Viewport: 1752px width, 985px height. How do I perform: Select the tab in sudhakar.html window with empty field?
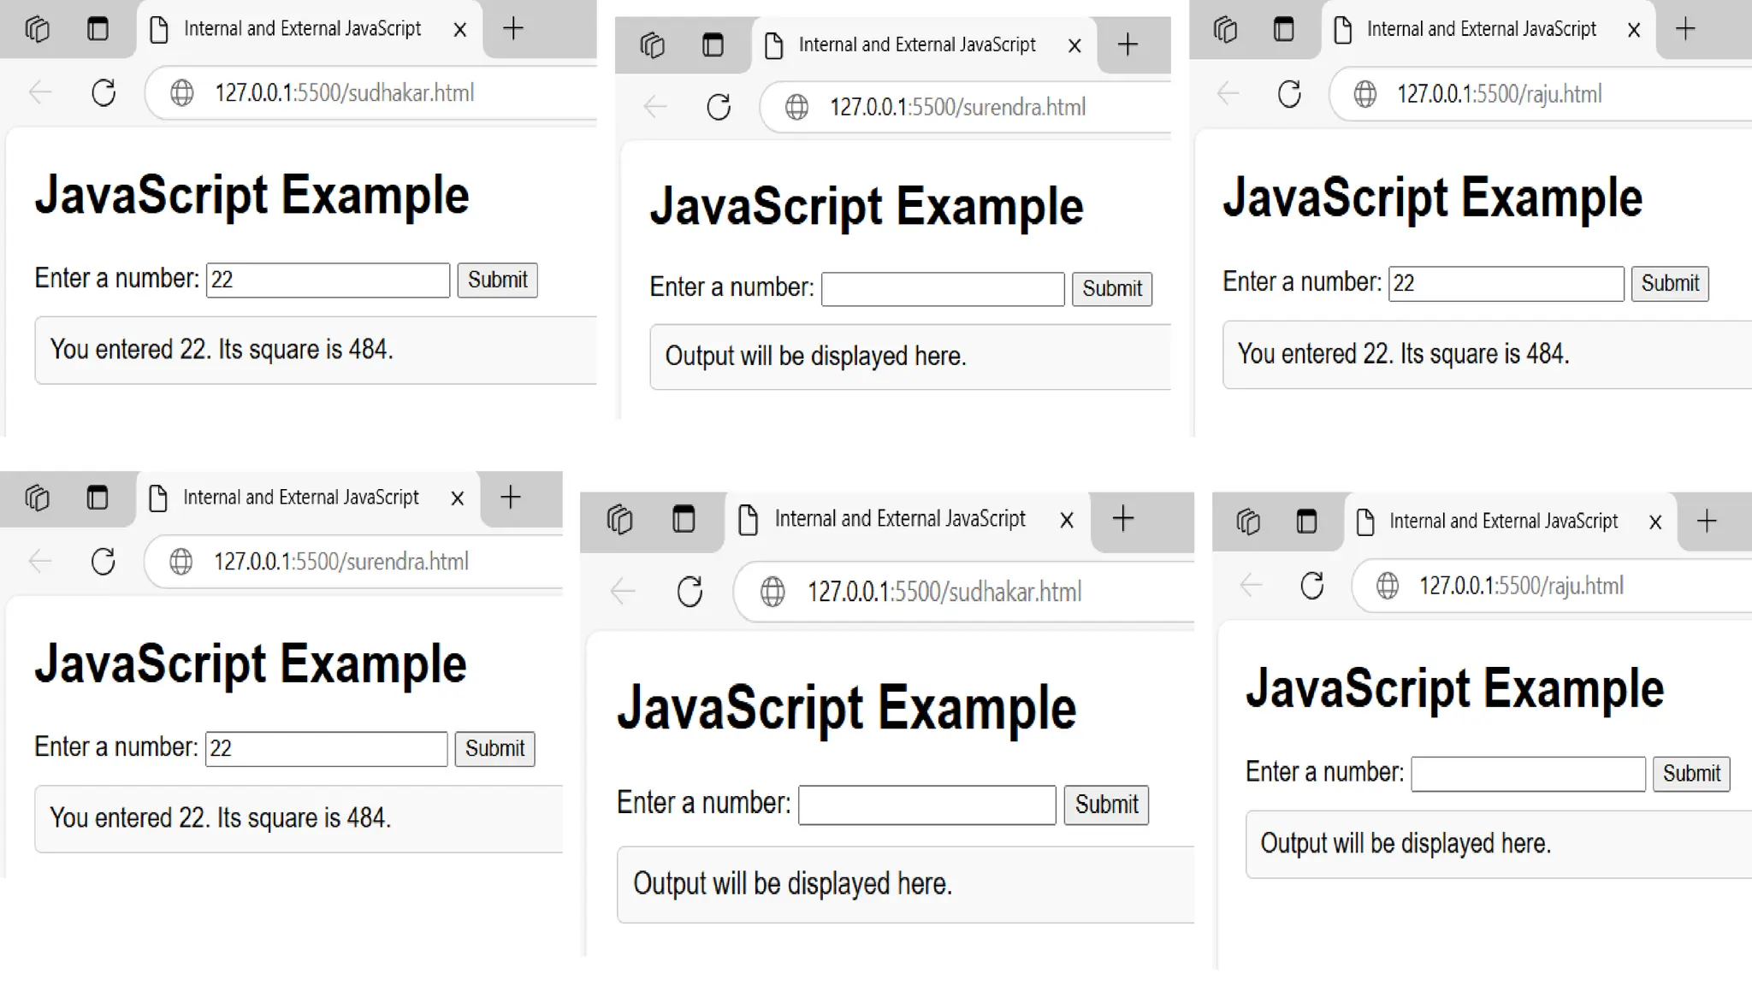pos(898,519)
